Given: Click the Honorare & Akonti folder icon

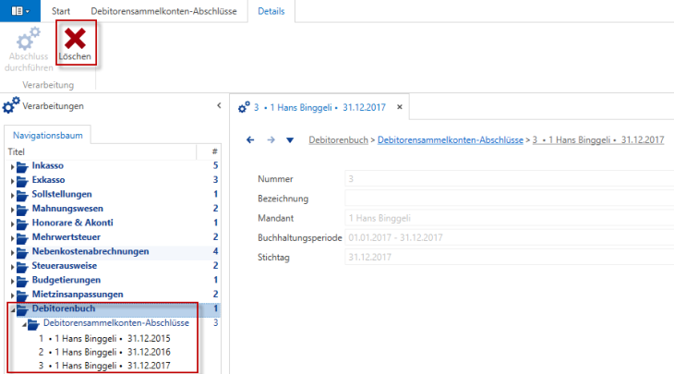Looking at the screenshot, I should click(22, 224).
